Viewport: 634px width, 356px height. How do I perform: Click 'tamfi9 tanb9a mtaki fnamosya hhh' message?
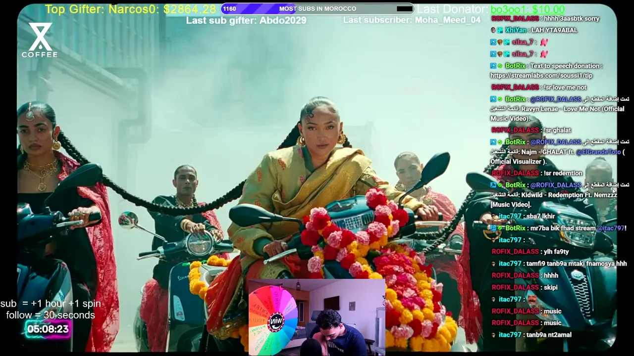577,264
